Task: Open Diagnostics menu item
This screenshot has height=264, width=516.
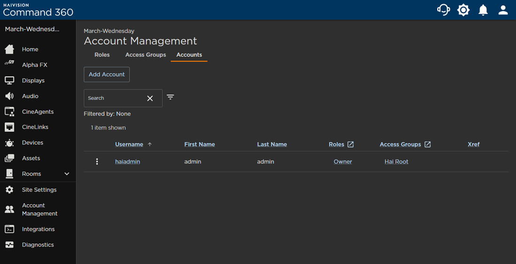Action: (x=38, y=245)
